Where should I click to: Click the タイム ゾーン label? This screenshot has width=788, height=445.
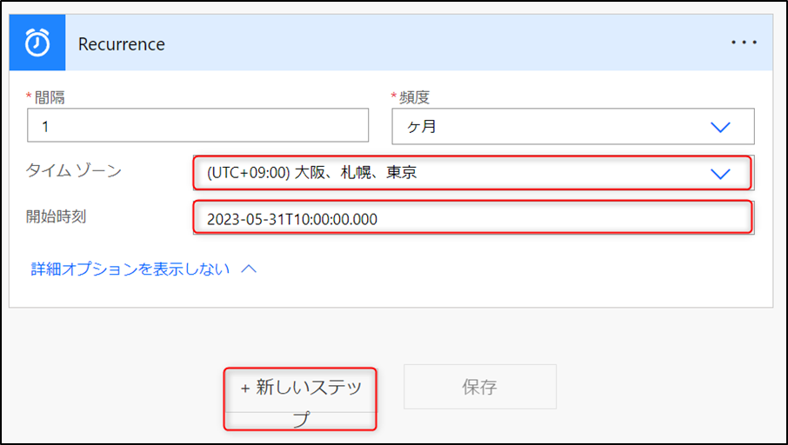(x=74, y=170)
